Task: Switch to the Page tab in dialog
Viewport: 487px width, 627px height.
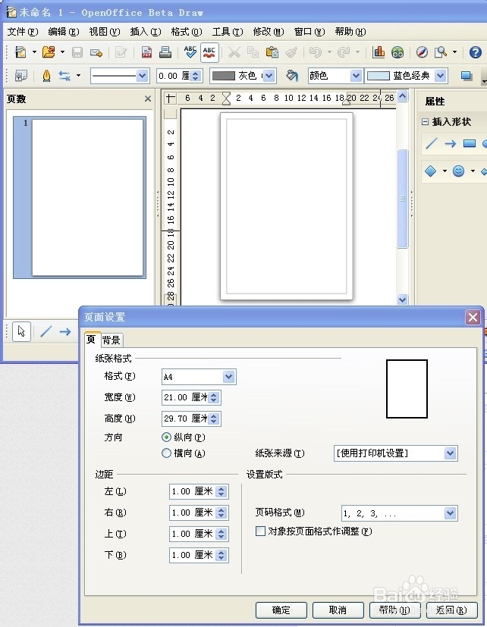Action: pyautogui.click(x=92, y=340)
